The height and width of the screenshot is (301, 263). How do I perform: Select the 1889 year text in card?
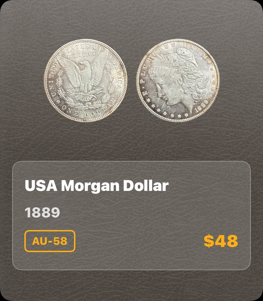pyautogui.click(x=42, y=213)
